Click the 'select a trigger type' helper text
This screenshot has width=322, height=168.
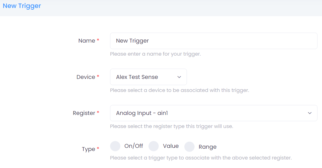pyautogui.click(x=201, y=157)
